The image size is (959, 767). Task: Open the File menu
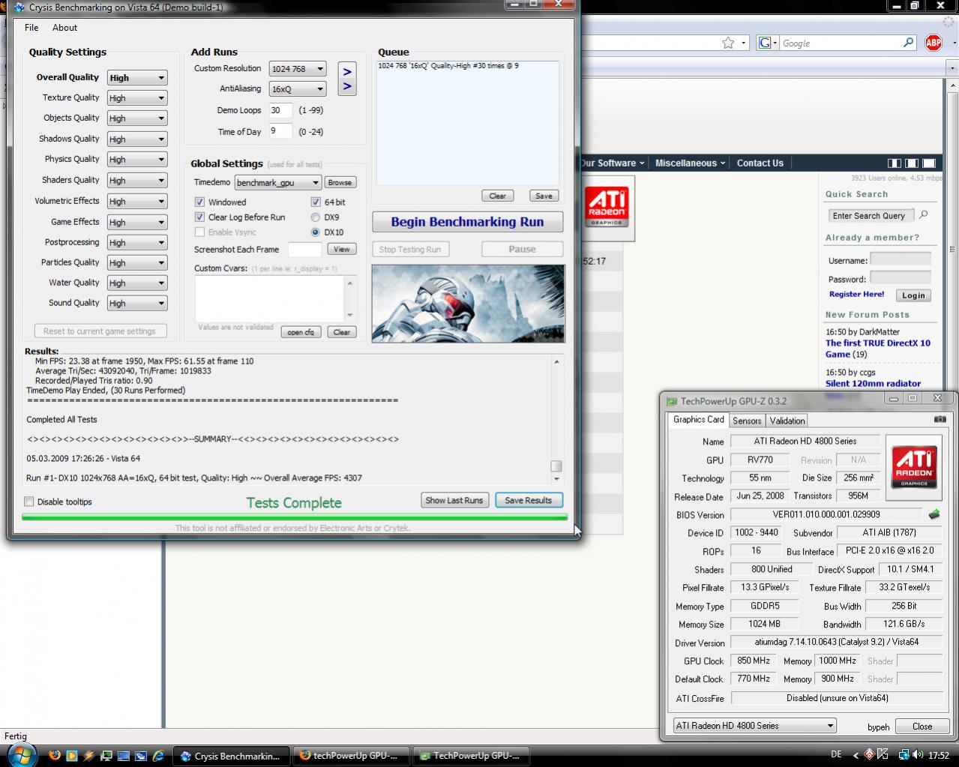(31, 27)
